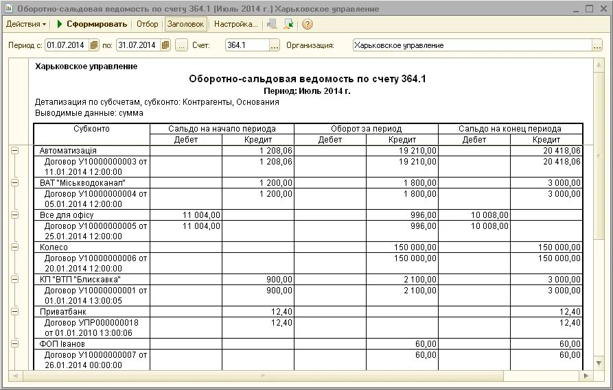Select the 150 000,00 turnover credit in Колесо row
This screenshot has height=390, width=613.
(402, 247)
